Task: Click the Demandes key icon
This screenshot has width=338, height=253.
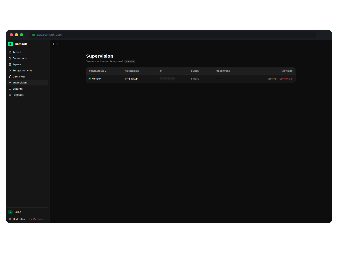Action: pyautogui.click(x=10, y=77)
